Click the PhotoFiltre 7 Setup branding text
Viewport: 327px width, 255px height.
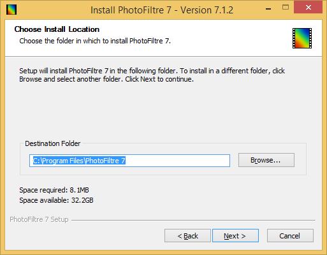pyautogui.click(x=39, y=219)
